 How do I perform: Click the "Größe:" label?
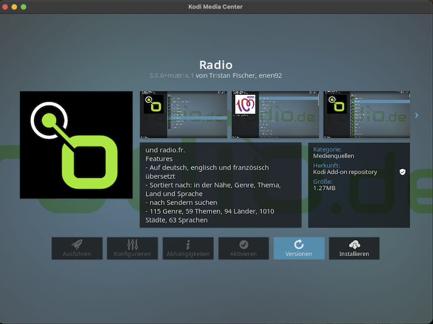[323, 181]
